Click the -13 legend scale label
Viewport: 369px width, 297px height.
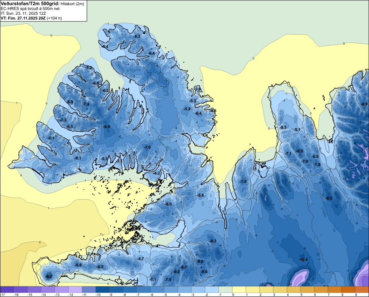57,295
